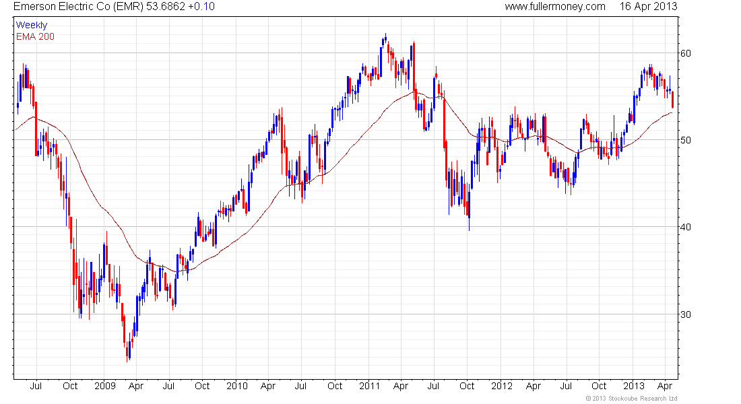The height and width of the screenshot is (404, 741).
Task: Click the 30 price axis label
Action: coord(685,314)
